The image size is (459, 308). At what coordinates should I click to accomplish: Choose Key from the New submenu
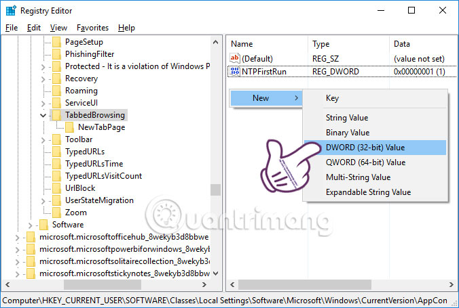click(x=375, y=98)
